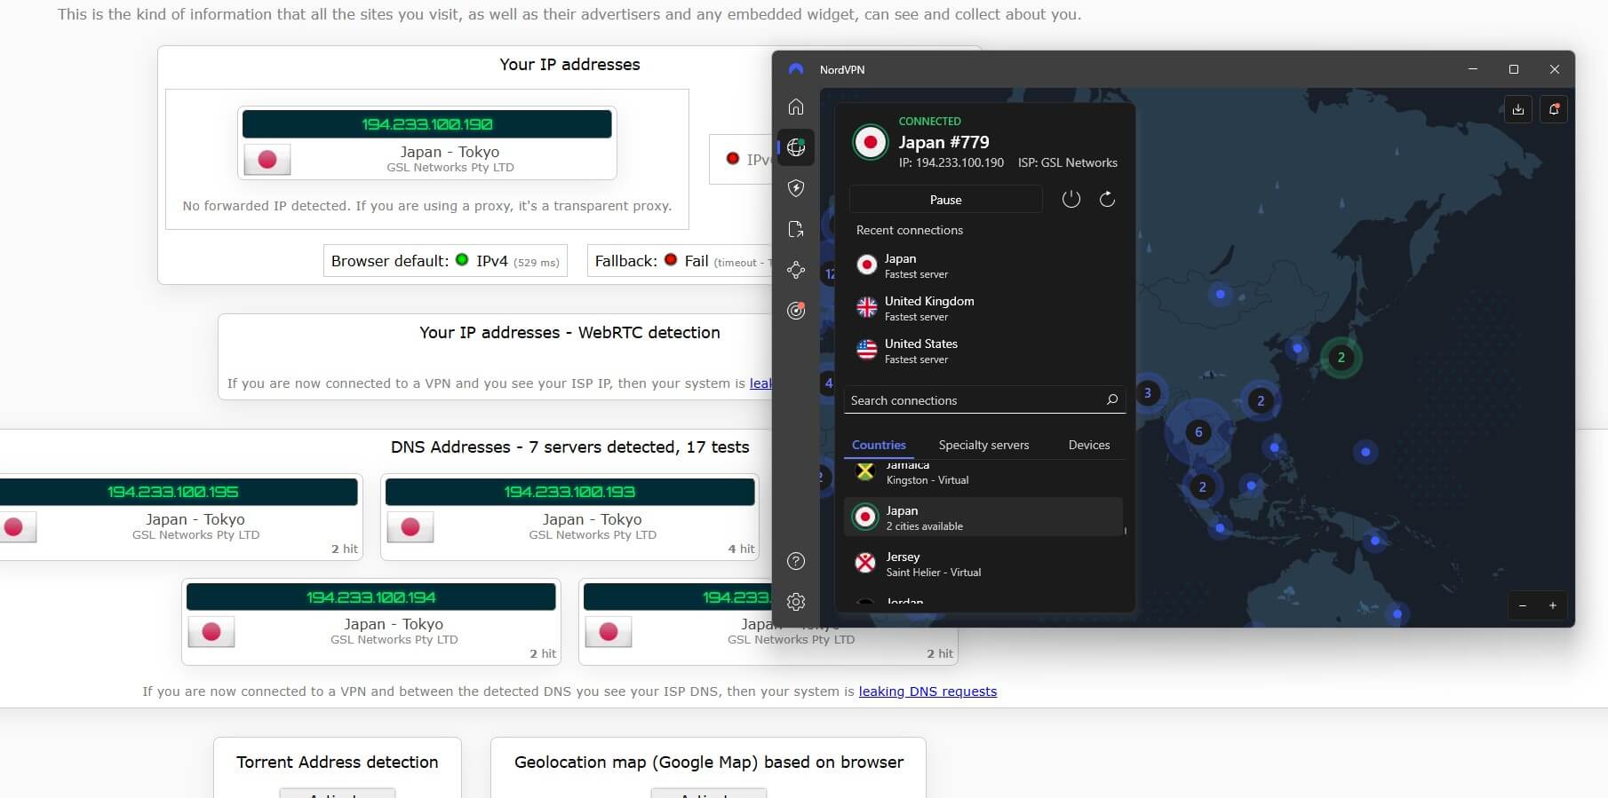1608x798 pixels.
Task: Open the Help question mark icon
Action: [x=796, y=561]
